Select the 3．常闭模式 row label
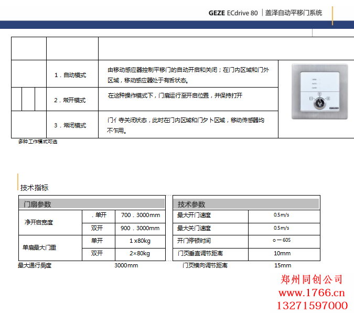Viewport: 354px width, 313px height. [x=70, y=125]
